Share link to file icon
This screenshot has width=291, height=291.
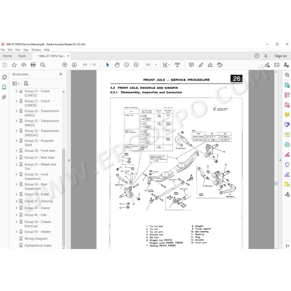point(267,65)
